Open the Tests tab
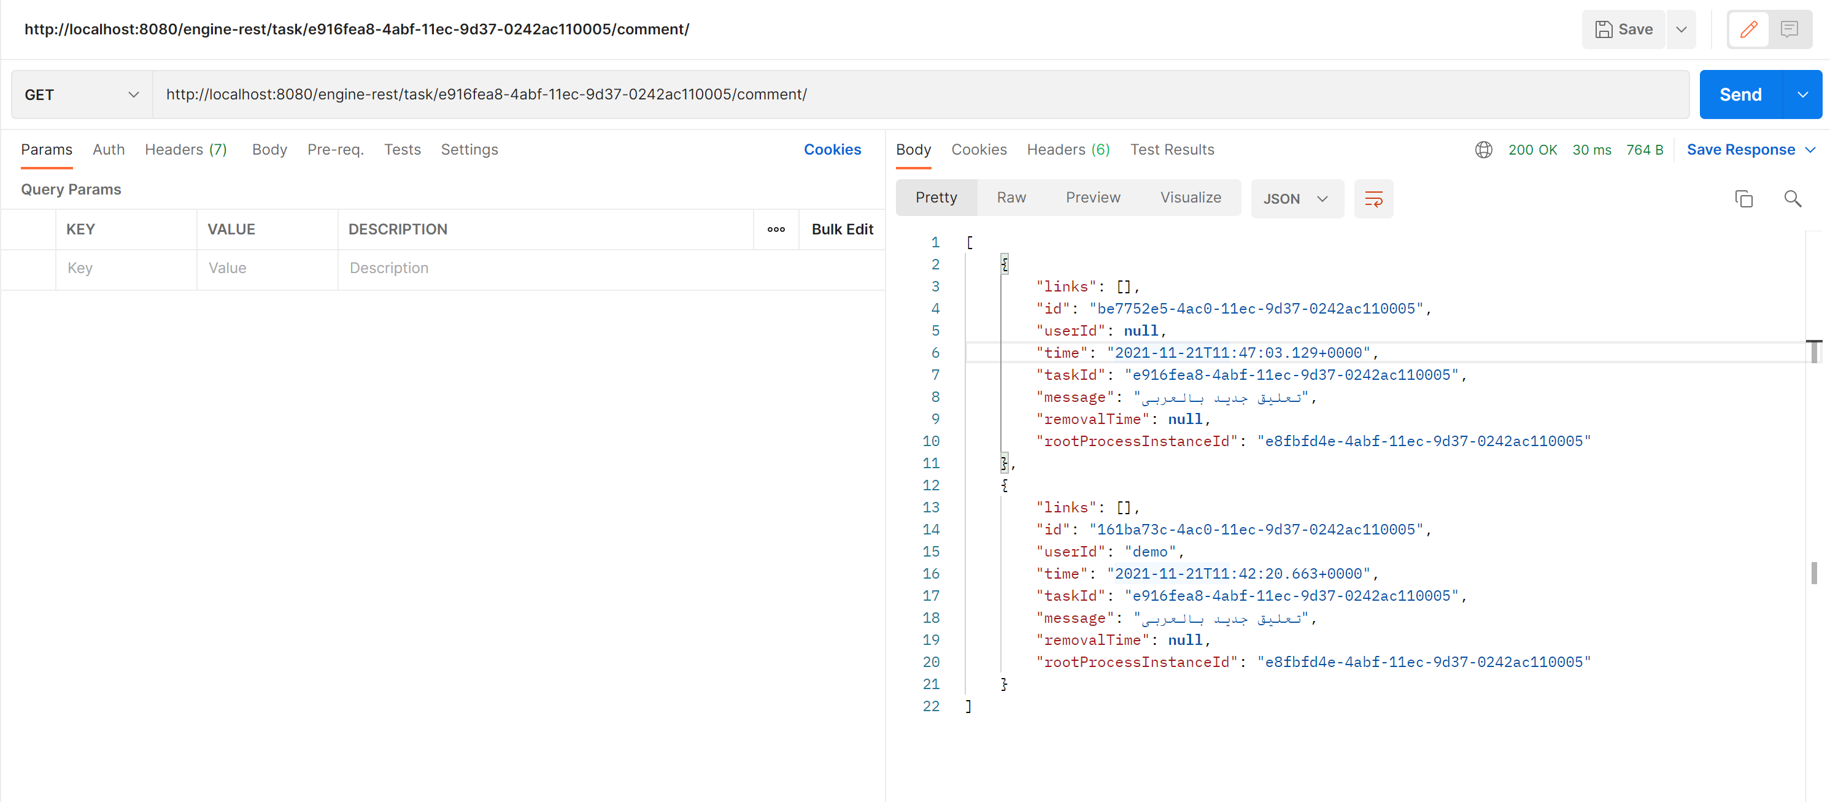 pos(402,150)
